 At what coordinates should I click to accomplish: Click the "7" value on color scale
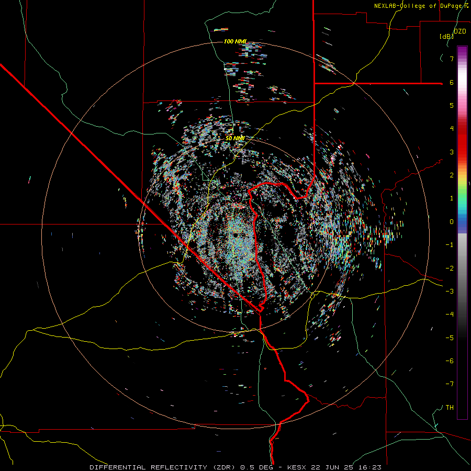pos(452,59)
